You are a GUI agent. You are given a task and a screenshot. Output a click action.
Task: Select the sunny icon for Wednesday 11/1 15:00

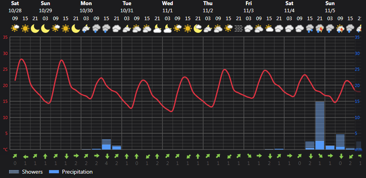188,28
